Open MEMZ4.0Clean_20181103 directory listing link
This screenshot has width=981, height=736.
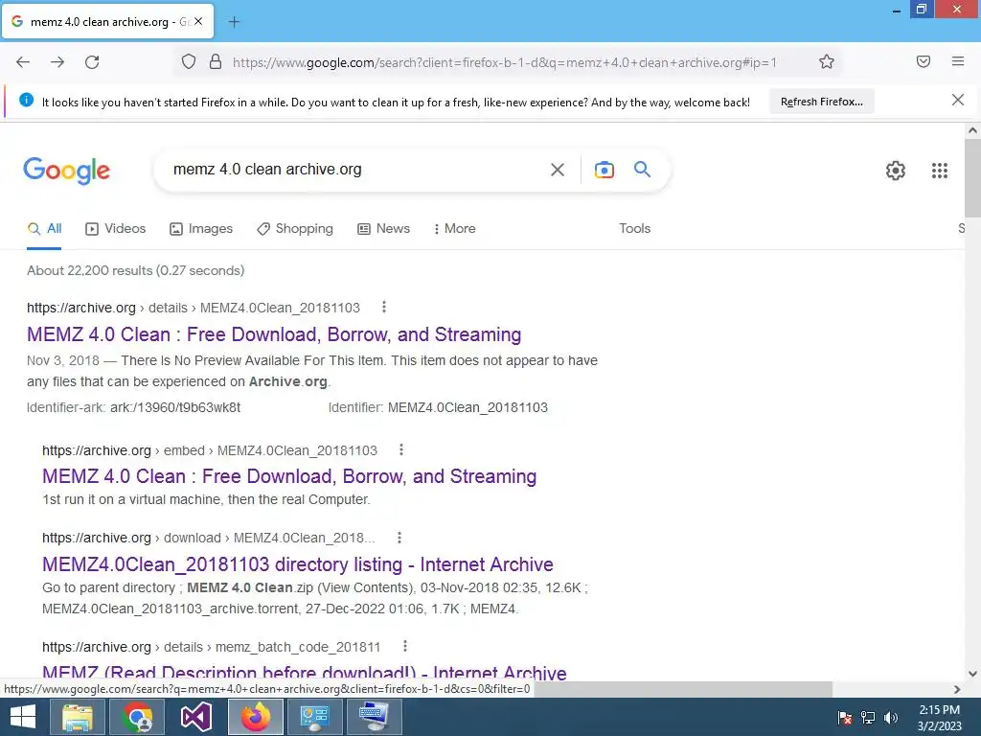coord(298,564)
